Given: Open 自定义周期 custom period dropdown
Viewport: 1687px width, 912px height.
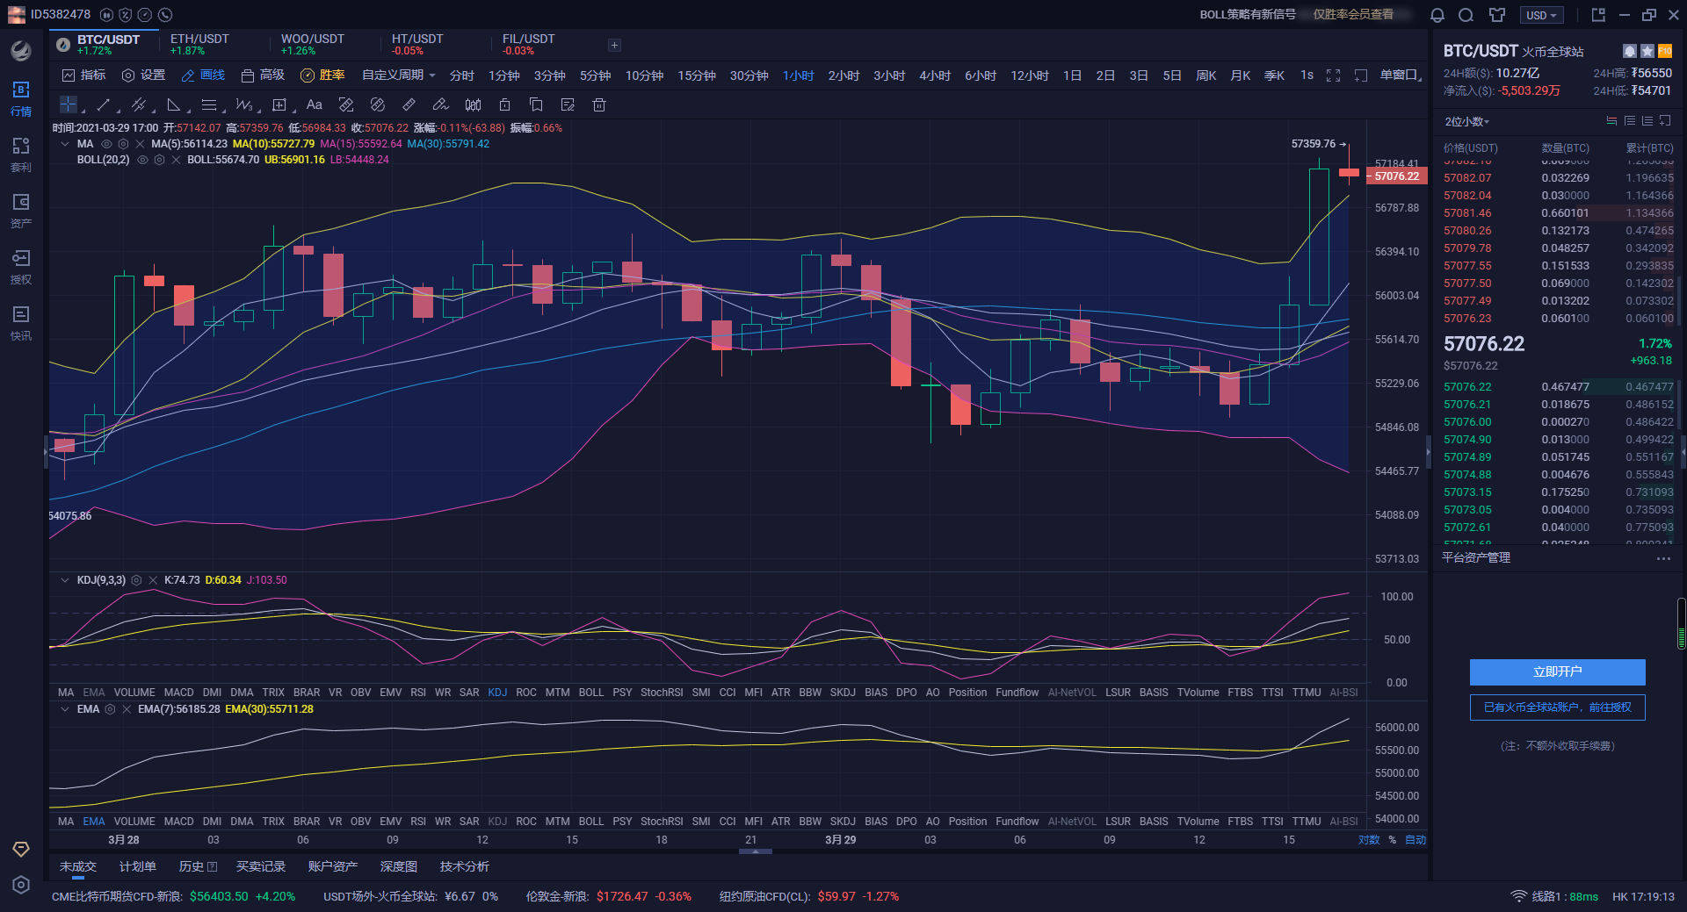Looking at the screenshot, I should click(399, 75).
